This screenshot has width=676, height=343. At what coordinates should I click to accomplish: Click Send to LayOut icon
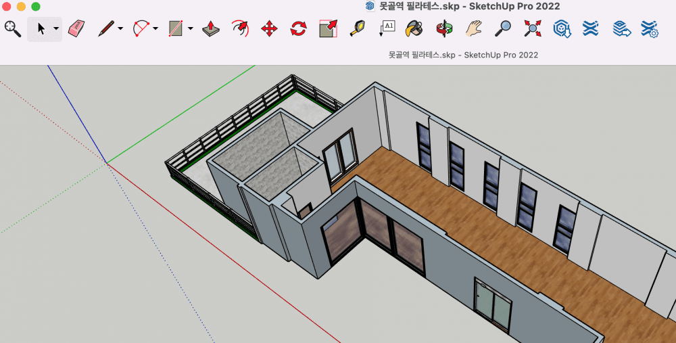click(621, 29)
